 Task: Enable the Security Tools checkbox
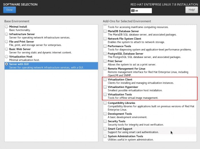click(105, 121)
